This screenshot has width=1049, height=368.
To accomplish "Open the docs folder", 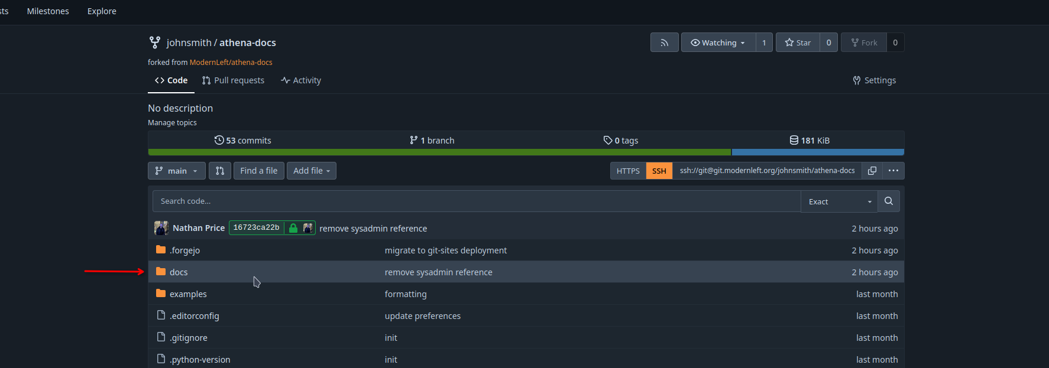I will pyautogui.click(x=179, y=272).
